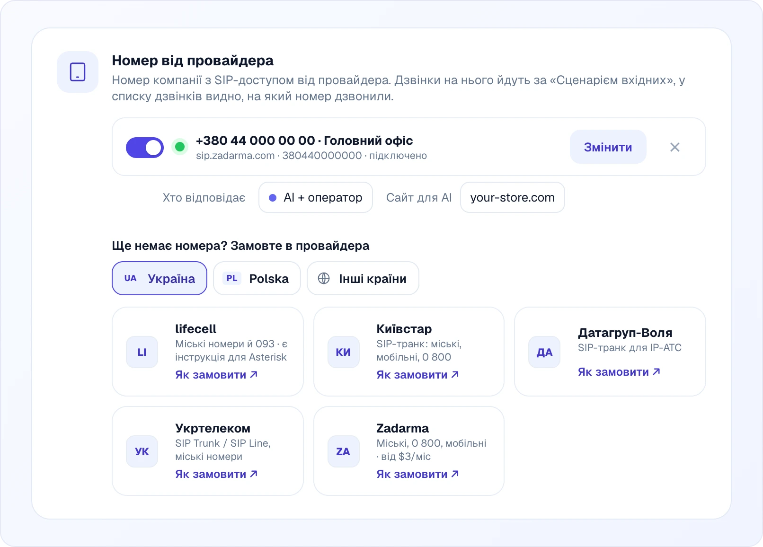The image size is (763, 547).
Task: Click the your-store.com site field
Action: [513, 197]
